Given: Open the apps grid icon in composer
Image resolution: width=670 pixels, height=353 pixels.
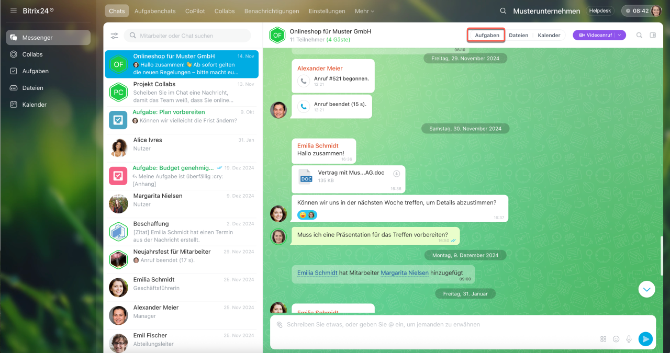Looking at the screenshot, I should coord(603,339).
